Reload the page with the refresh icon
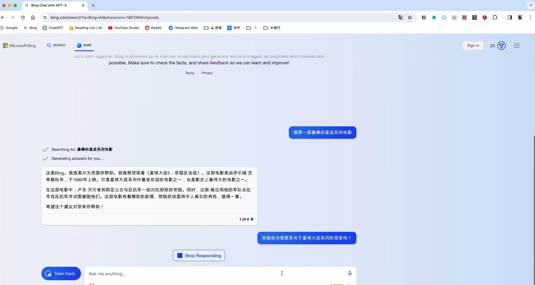 point(23,17)
